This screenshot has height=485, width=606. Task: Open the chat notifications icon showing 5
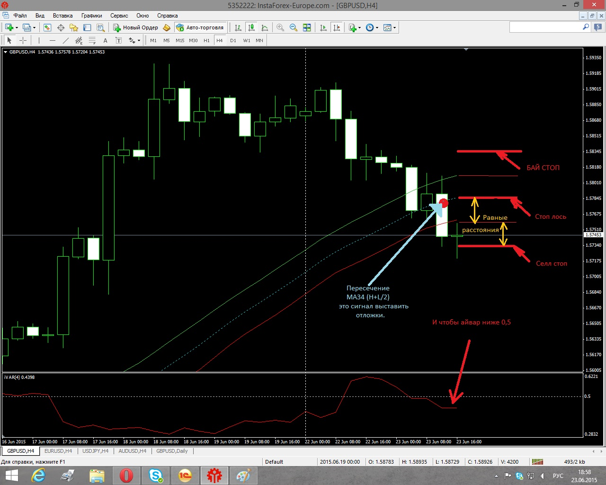598,27
